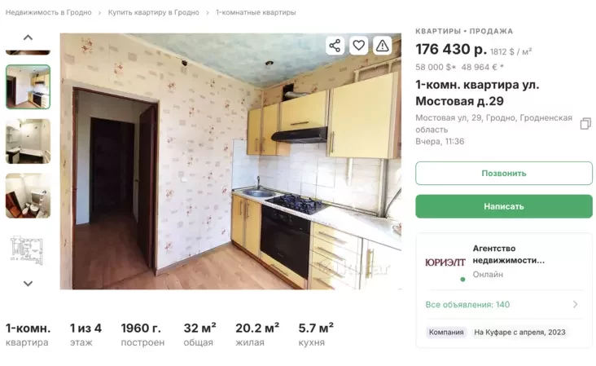The height and width of the screenshot is (366, 596).
Task: Report listing with warning triangle icon
Action: point(382,46)
